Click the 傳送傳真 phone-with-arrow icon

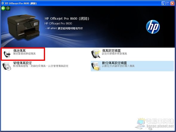7,54
